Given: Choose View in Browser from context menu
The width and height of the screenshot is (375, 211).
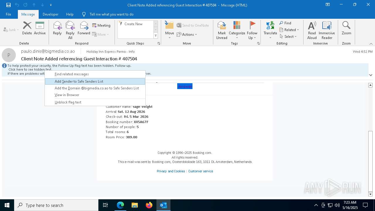Looking at the screenshot, I should pos(95,95).
